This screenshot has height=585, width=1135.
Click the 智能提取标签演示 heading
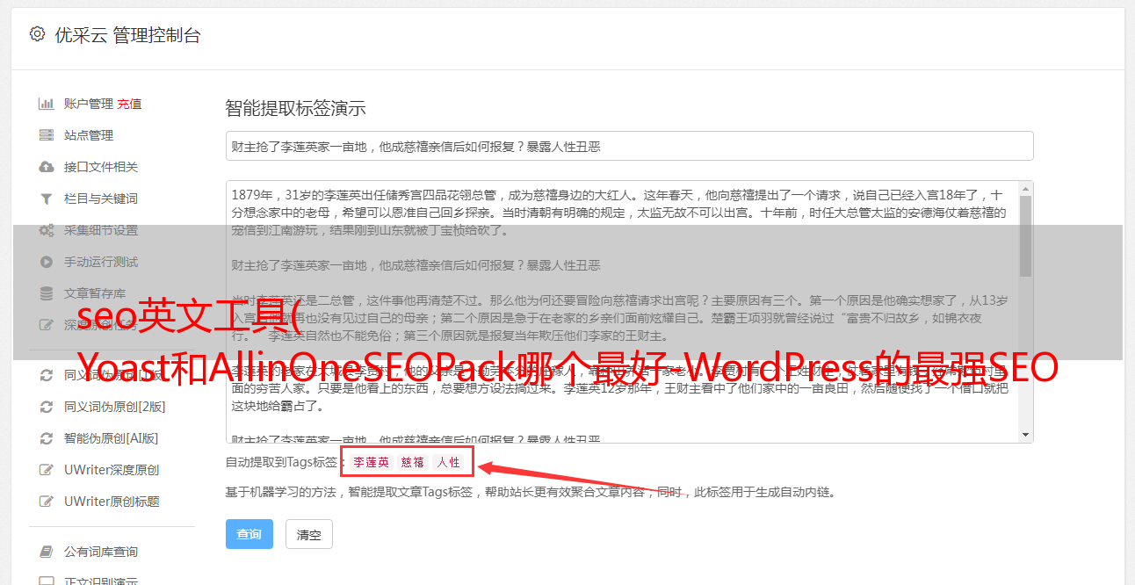tap(296, 109)
